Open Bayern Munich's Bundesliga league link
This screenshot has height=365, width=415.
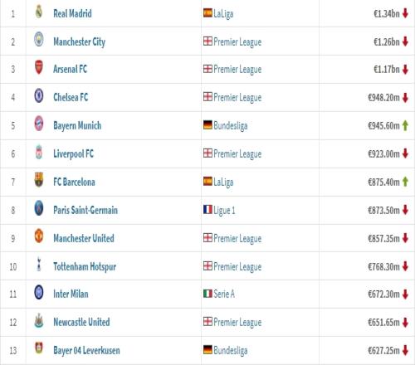pyautogui.click(x=231, y=126)
